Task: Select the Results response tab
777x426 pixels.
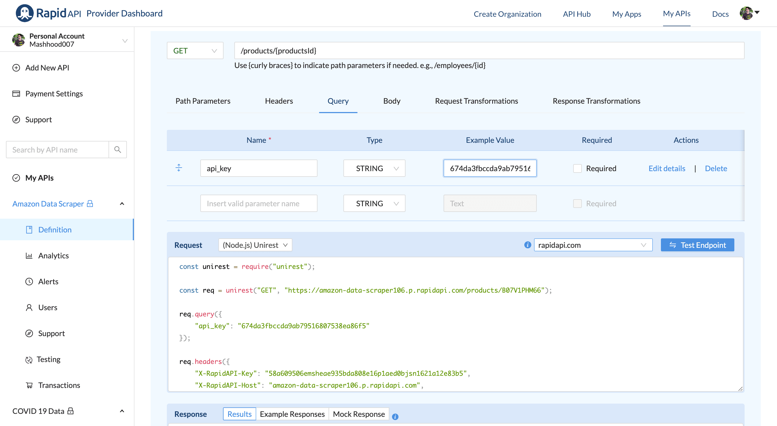Action: point(239,414)
